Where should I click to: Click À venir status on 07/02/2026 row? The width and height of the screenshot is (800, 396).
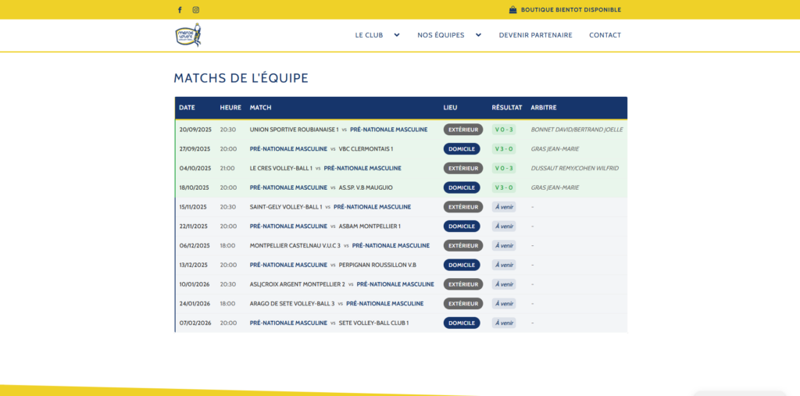pos(504,323)
